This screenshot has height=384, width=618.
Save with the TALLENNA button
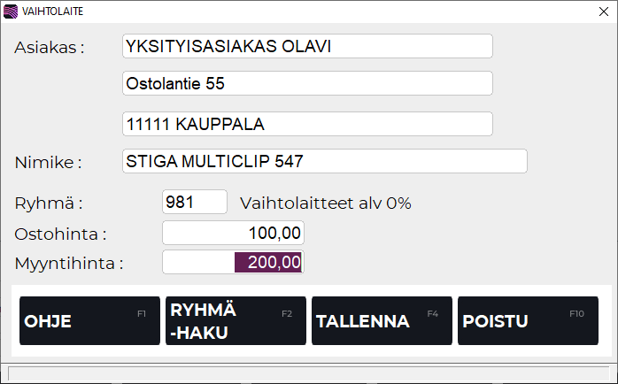pyautogui.click(x=382, y=321)
